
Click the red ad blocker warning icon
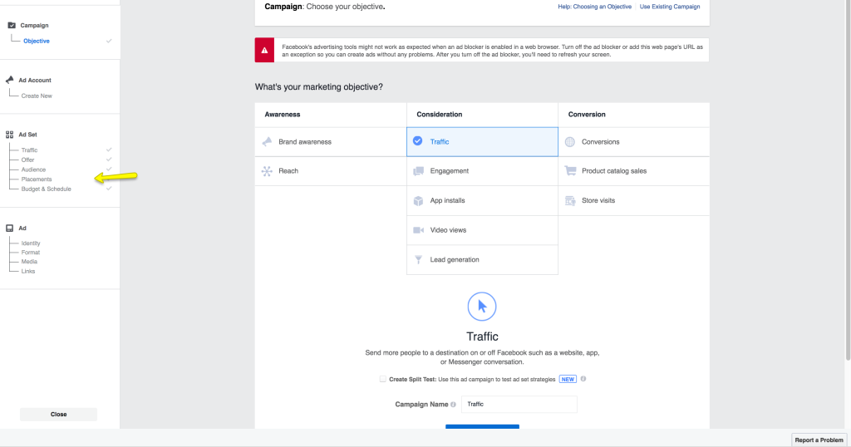pyautogui.click(x=264, y=51)
